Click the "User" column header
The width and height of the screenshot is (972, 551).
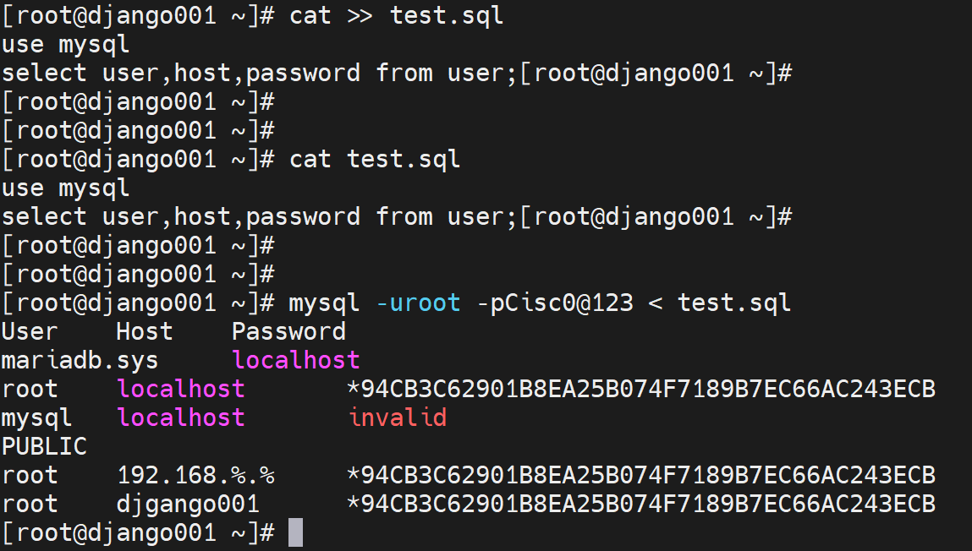pos(30,331)
